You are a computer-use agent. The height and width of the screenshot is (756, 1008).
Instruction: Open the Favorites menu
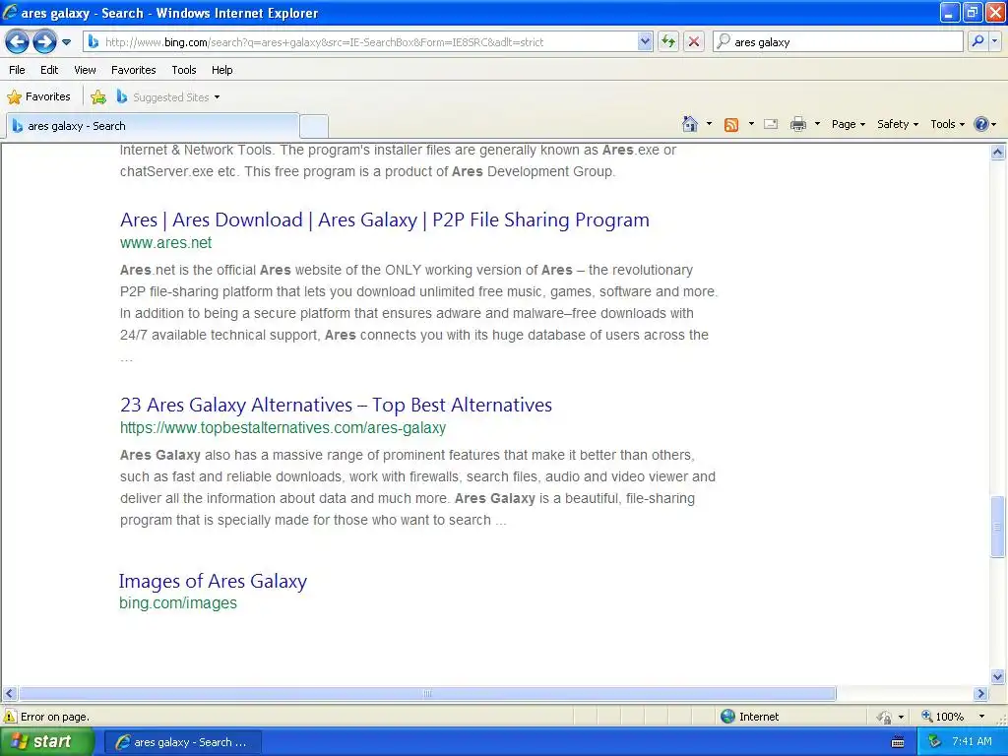pos(133,70)
